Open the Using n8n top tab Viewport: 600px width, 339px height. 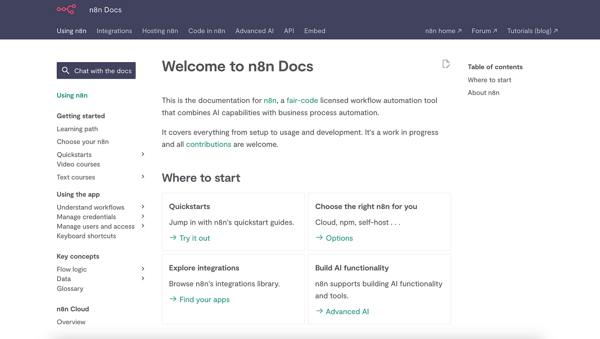72,31
